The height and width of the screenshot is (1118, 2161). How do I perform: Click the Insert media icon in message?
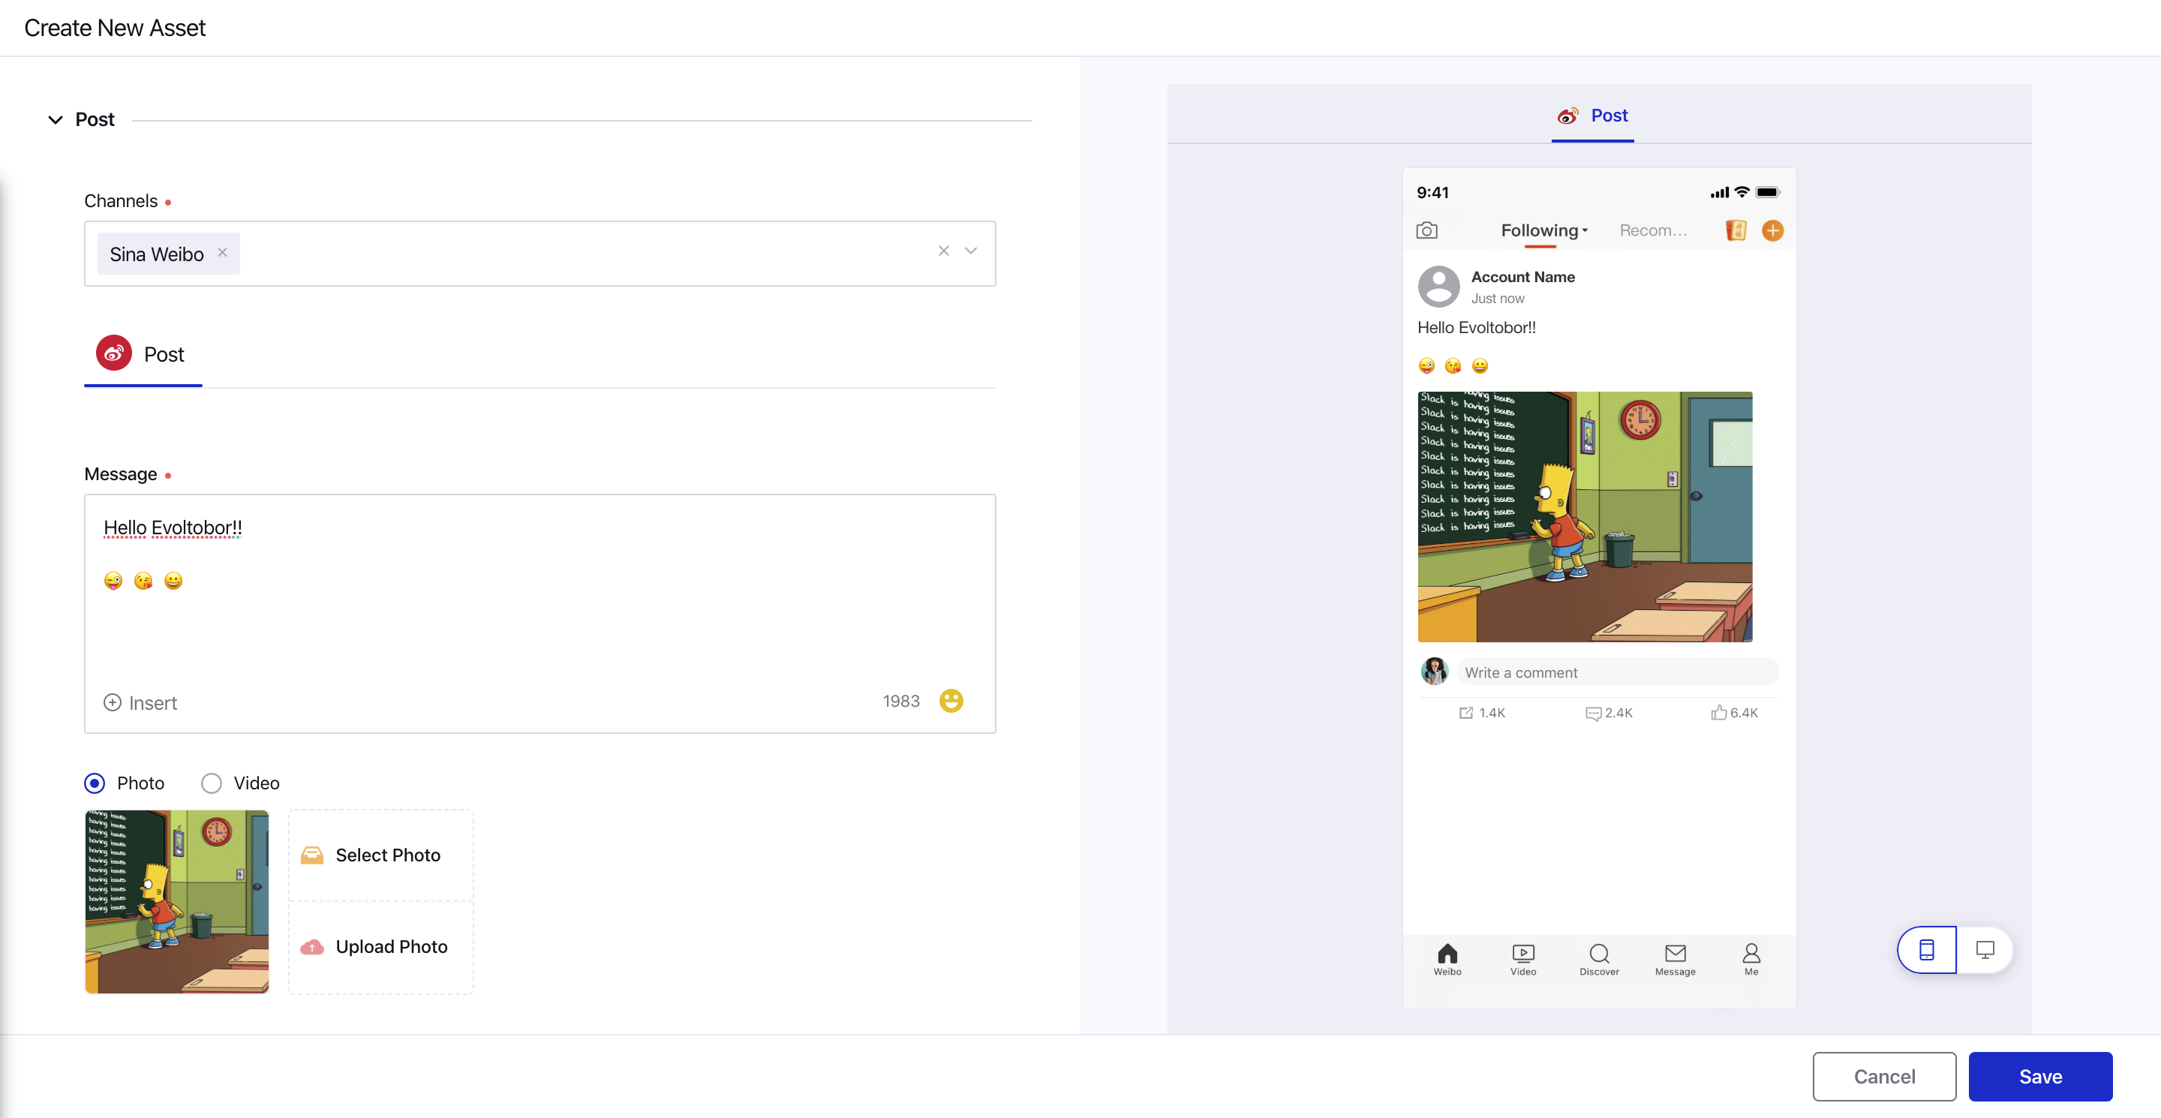[111, 700]
